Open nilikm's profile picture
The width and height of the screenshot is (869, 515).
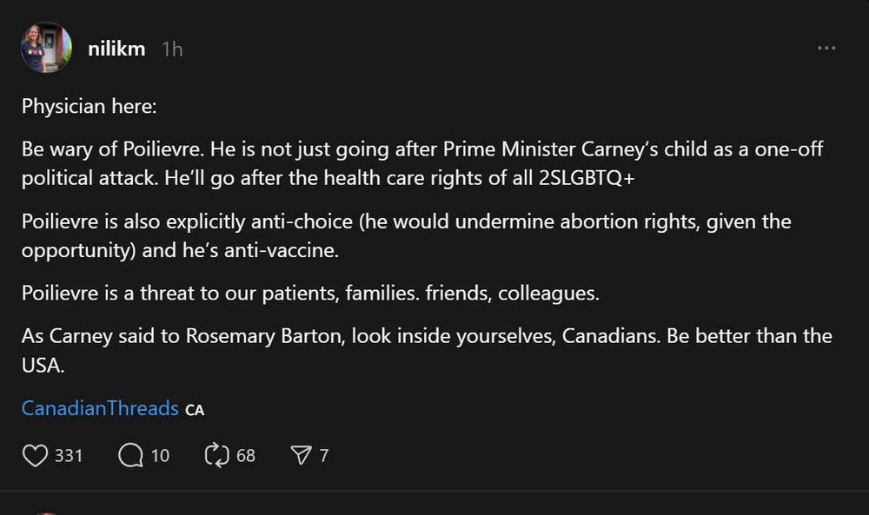tap(45, 48)
